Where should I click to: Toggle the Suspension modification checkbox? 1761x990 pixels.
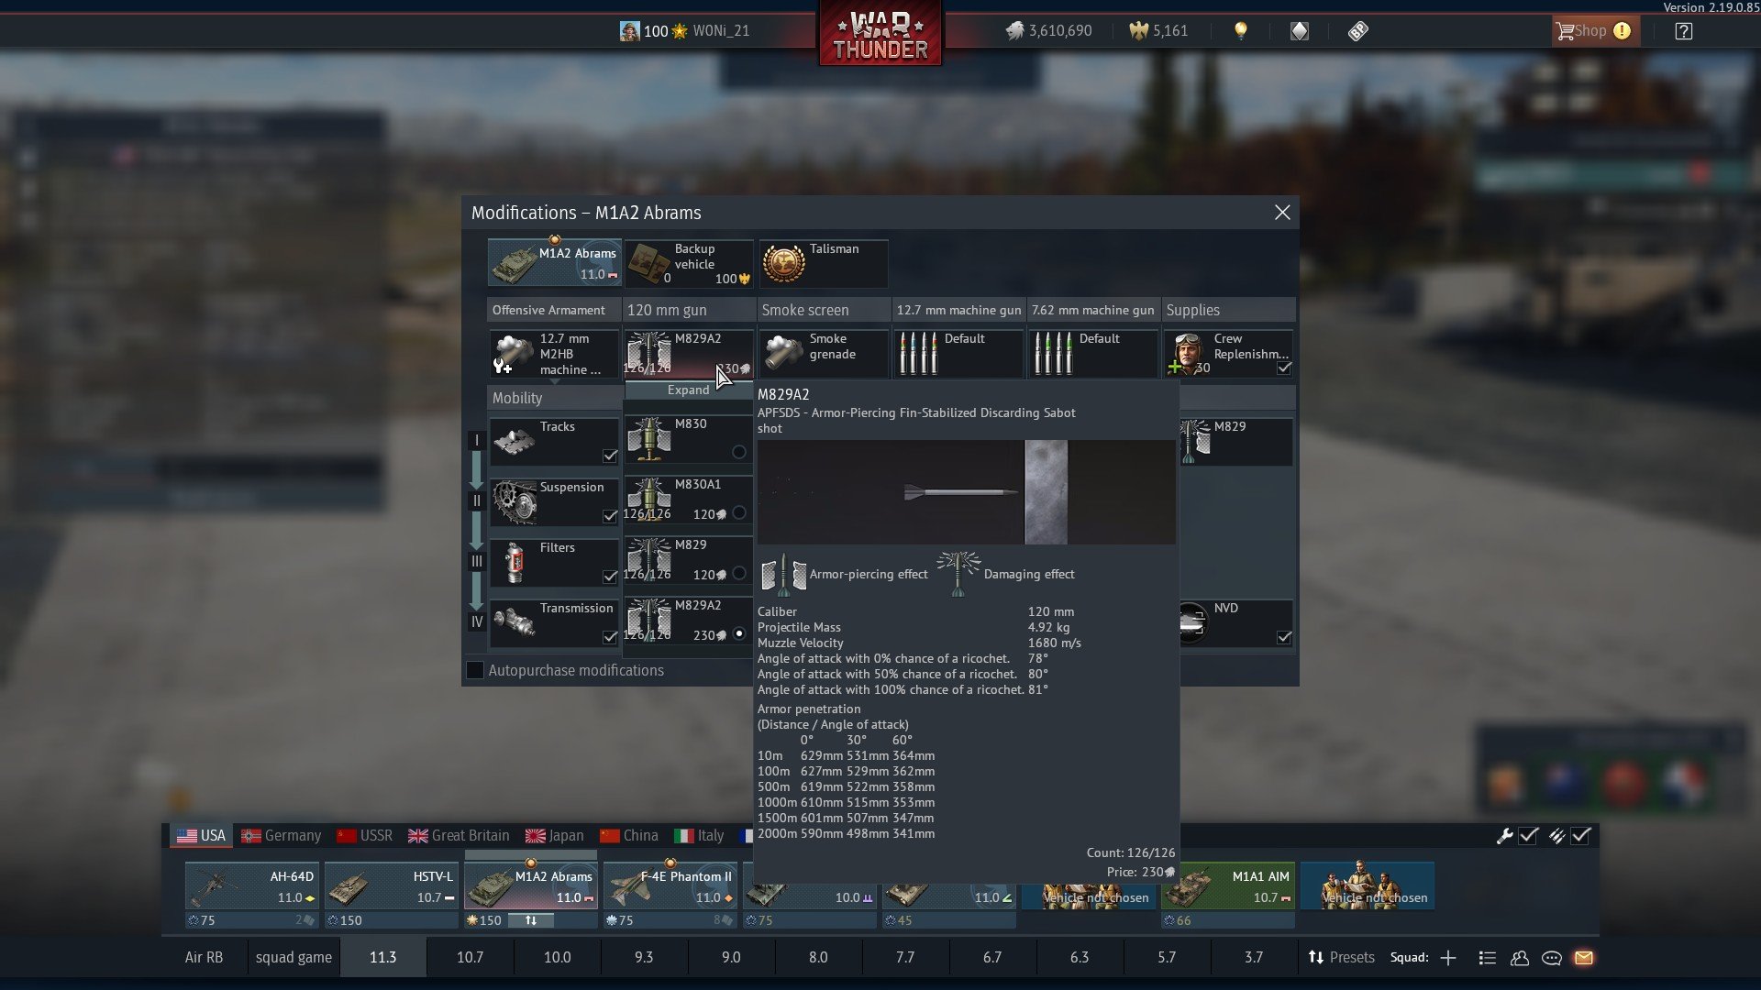pyautogui.click(x=610, y=516)
